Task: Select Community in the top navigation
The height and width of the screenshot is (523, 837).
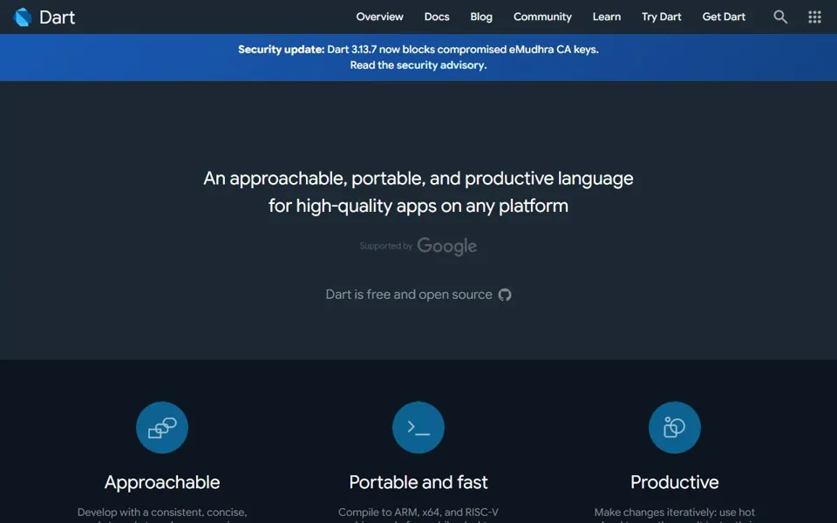Action: click(x=542, y=17)
